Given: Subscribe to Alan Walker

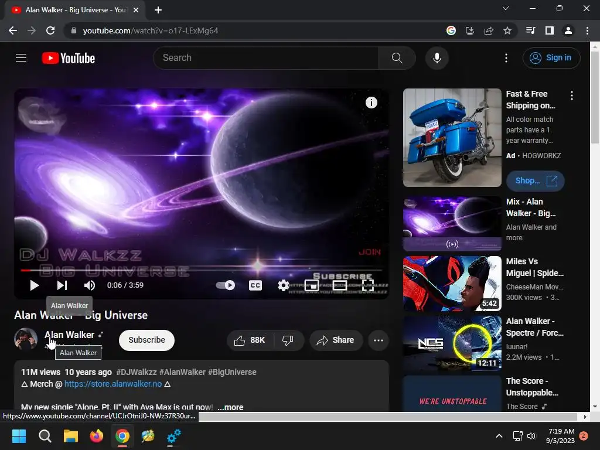Looking at the screenshot, I should click(146, 340).
